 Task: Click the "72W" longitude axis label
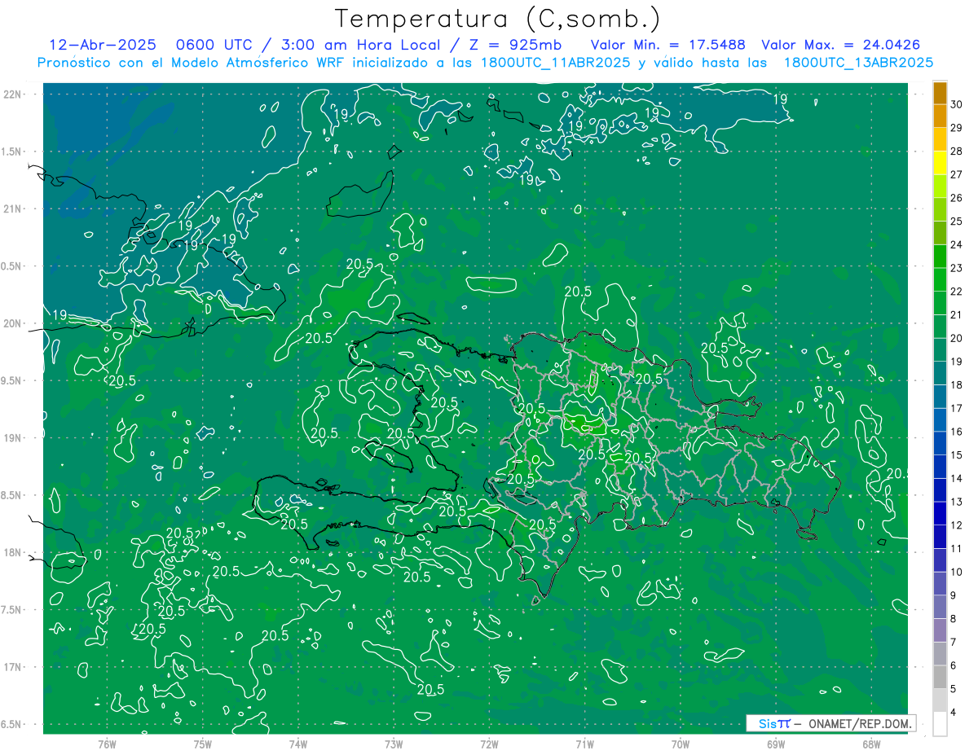[489, 744]
